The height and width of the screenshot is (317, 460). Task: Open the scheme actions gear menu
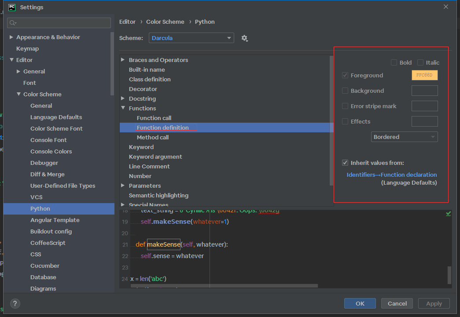[x=244, y=38]
